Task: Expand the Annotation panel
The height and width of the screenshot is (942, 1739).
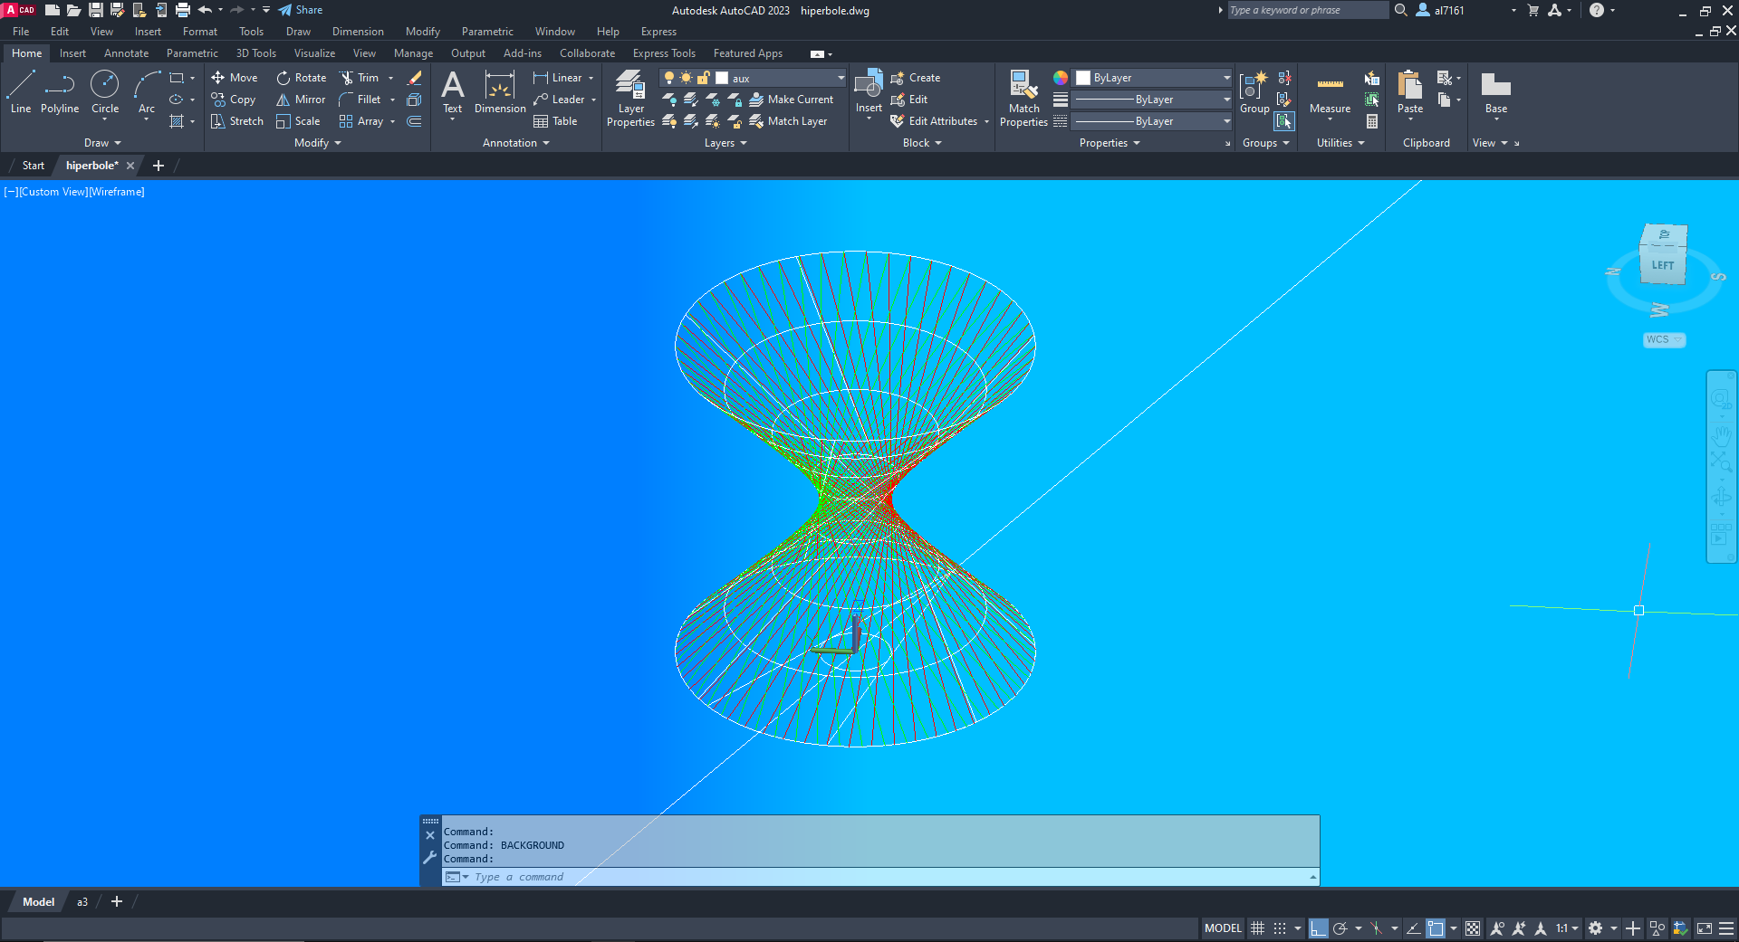Action: point(516,143)
